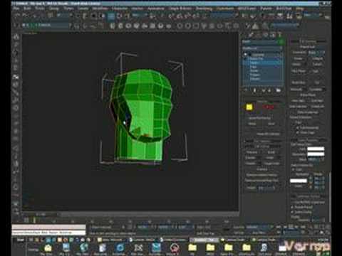342x256 pixels.
Task: Open the Graph Editors menu
Action: [x=180, y=9]
